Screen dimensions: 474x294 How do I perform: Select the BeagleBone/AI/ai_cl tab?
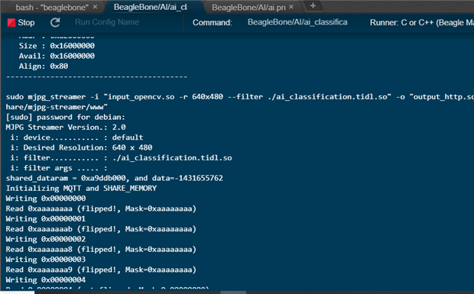point(151,7)
